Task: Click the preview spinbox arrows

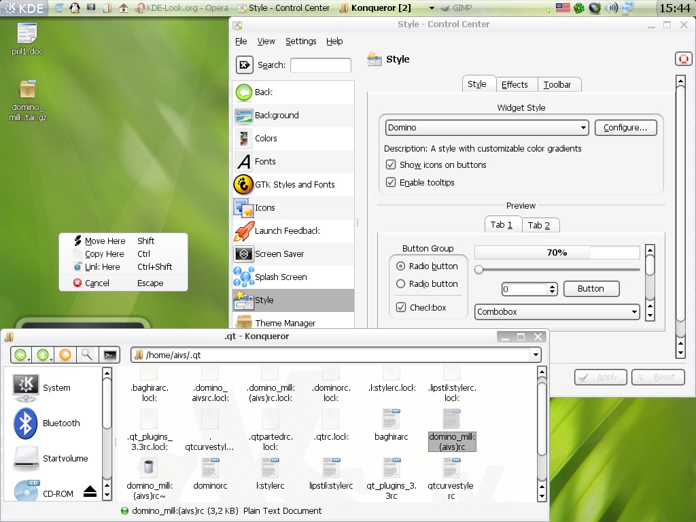Action: tap(552, 289)
